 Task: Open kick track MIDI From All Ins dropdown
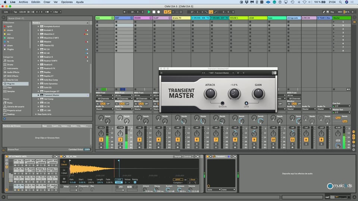[x=104, y=95]
